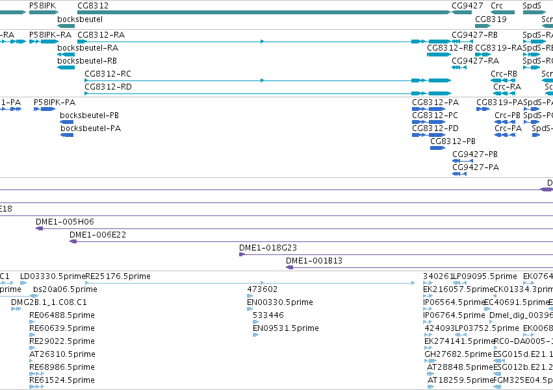
Task: Select transcript CG9427-RA
Action: click(x=459, y=67)
